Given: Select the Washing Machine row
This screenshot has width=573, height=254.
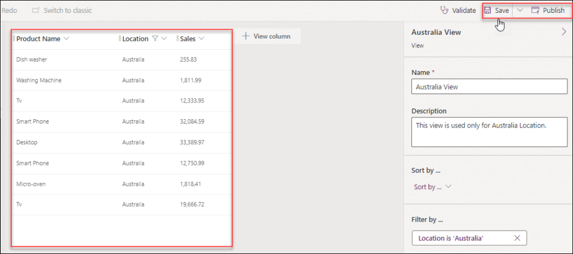Looking at the screenshot, I should click(122, 80).
